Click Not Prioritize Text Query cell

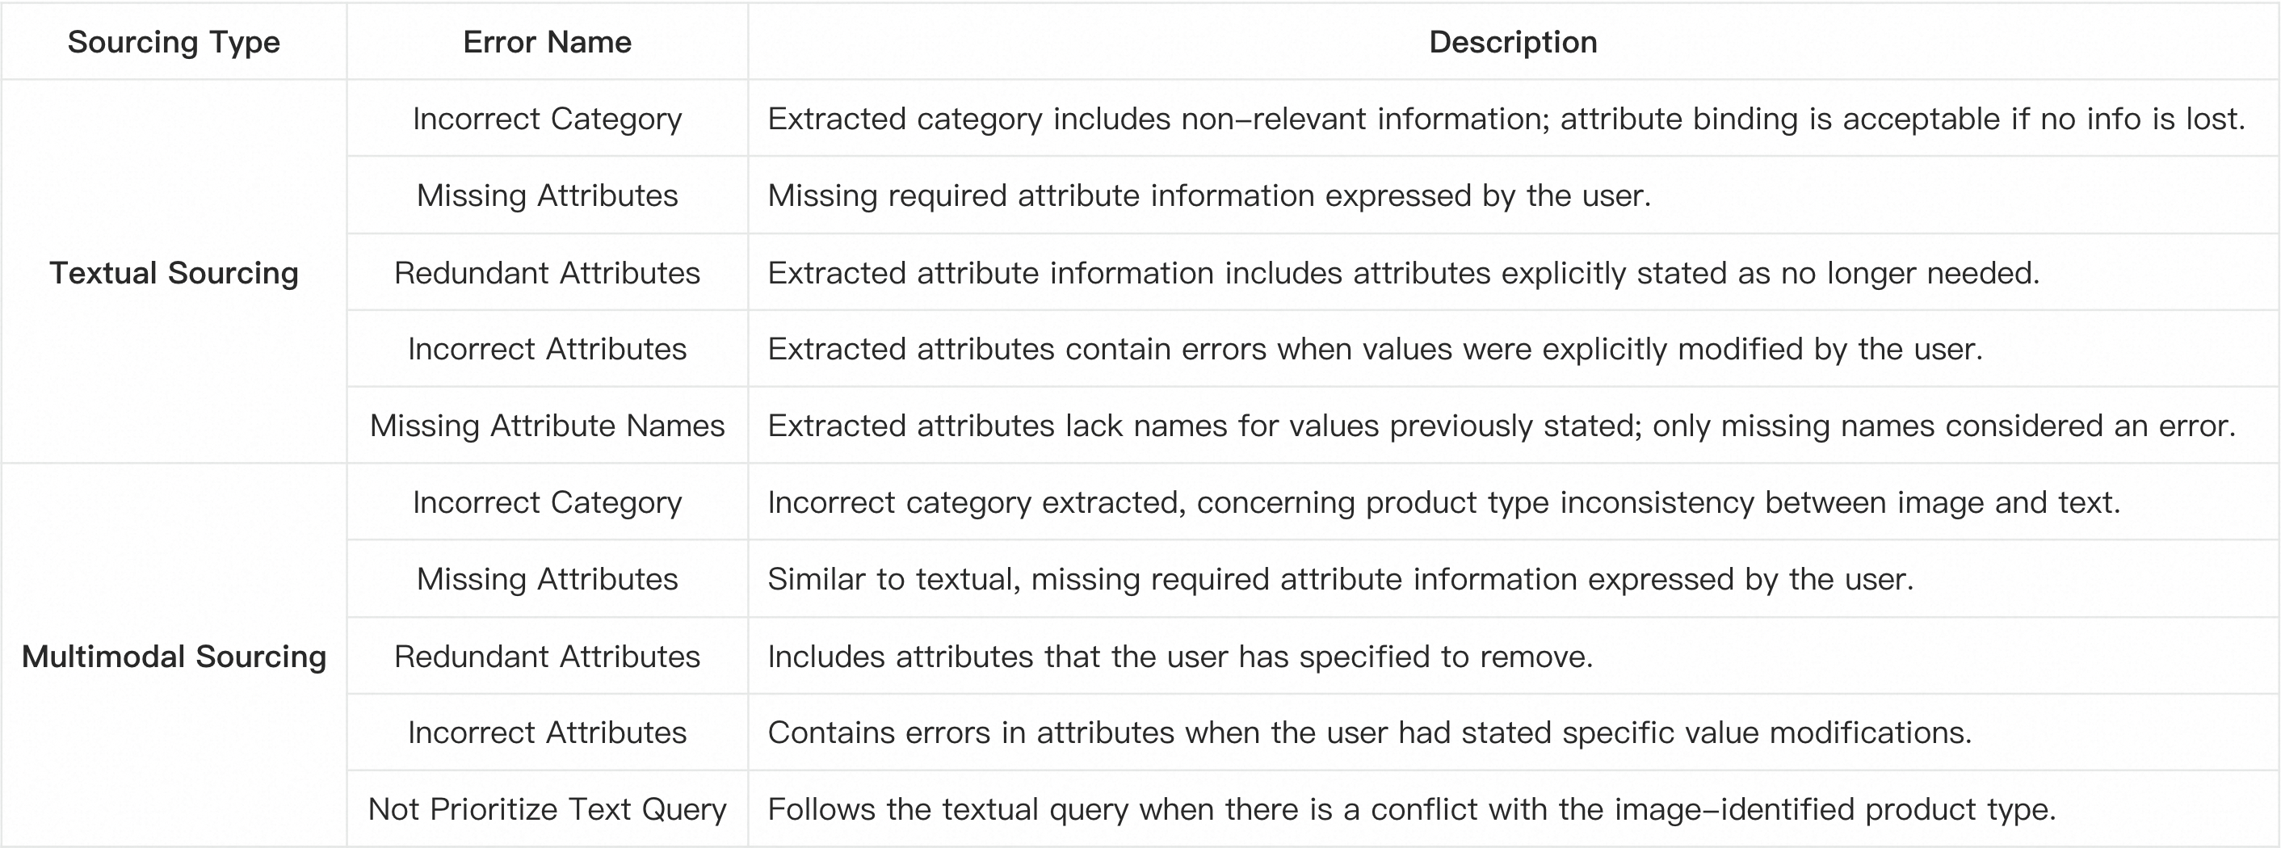click(547, 809)
